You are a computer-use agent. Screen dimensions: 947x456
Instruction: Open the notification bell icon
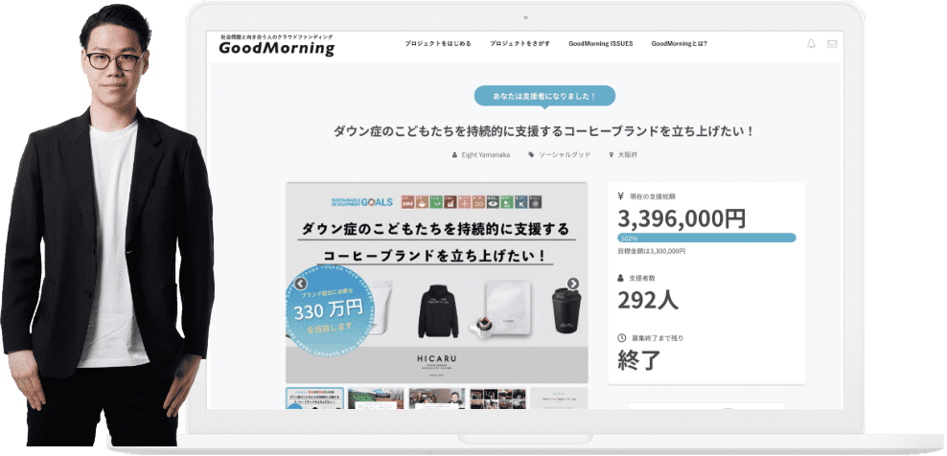tap(811, 43)
